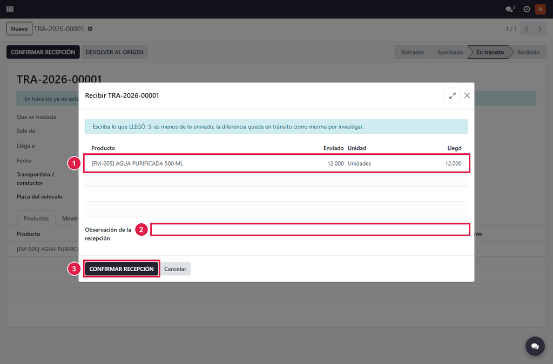Click the TRA-2026-00001 breadcrumb title
This screenshot has width=553, height=364.
59,29
